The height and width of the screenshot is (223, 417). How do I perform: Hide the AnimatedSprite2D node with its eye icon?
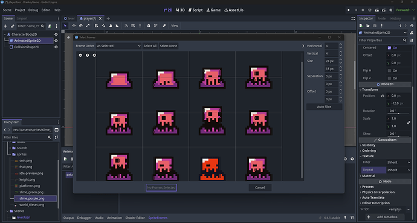click(x=56, y=40)
